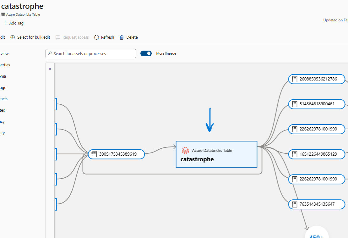
Task: Click the Request access chat icon
Action: 58,37
